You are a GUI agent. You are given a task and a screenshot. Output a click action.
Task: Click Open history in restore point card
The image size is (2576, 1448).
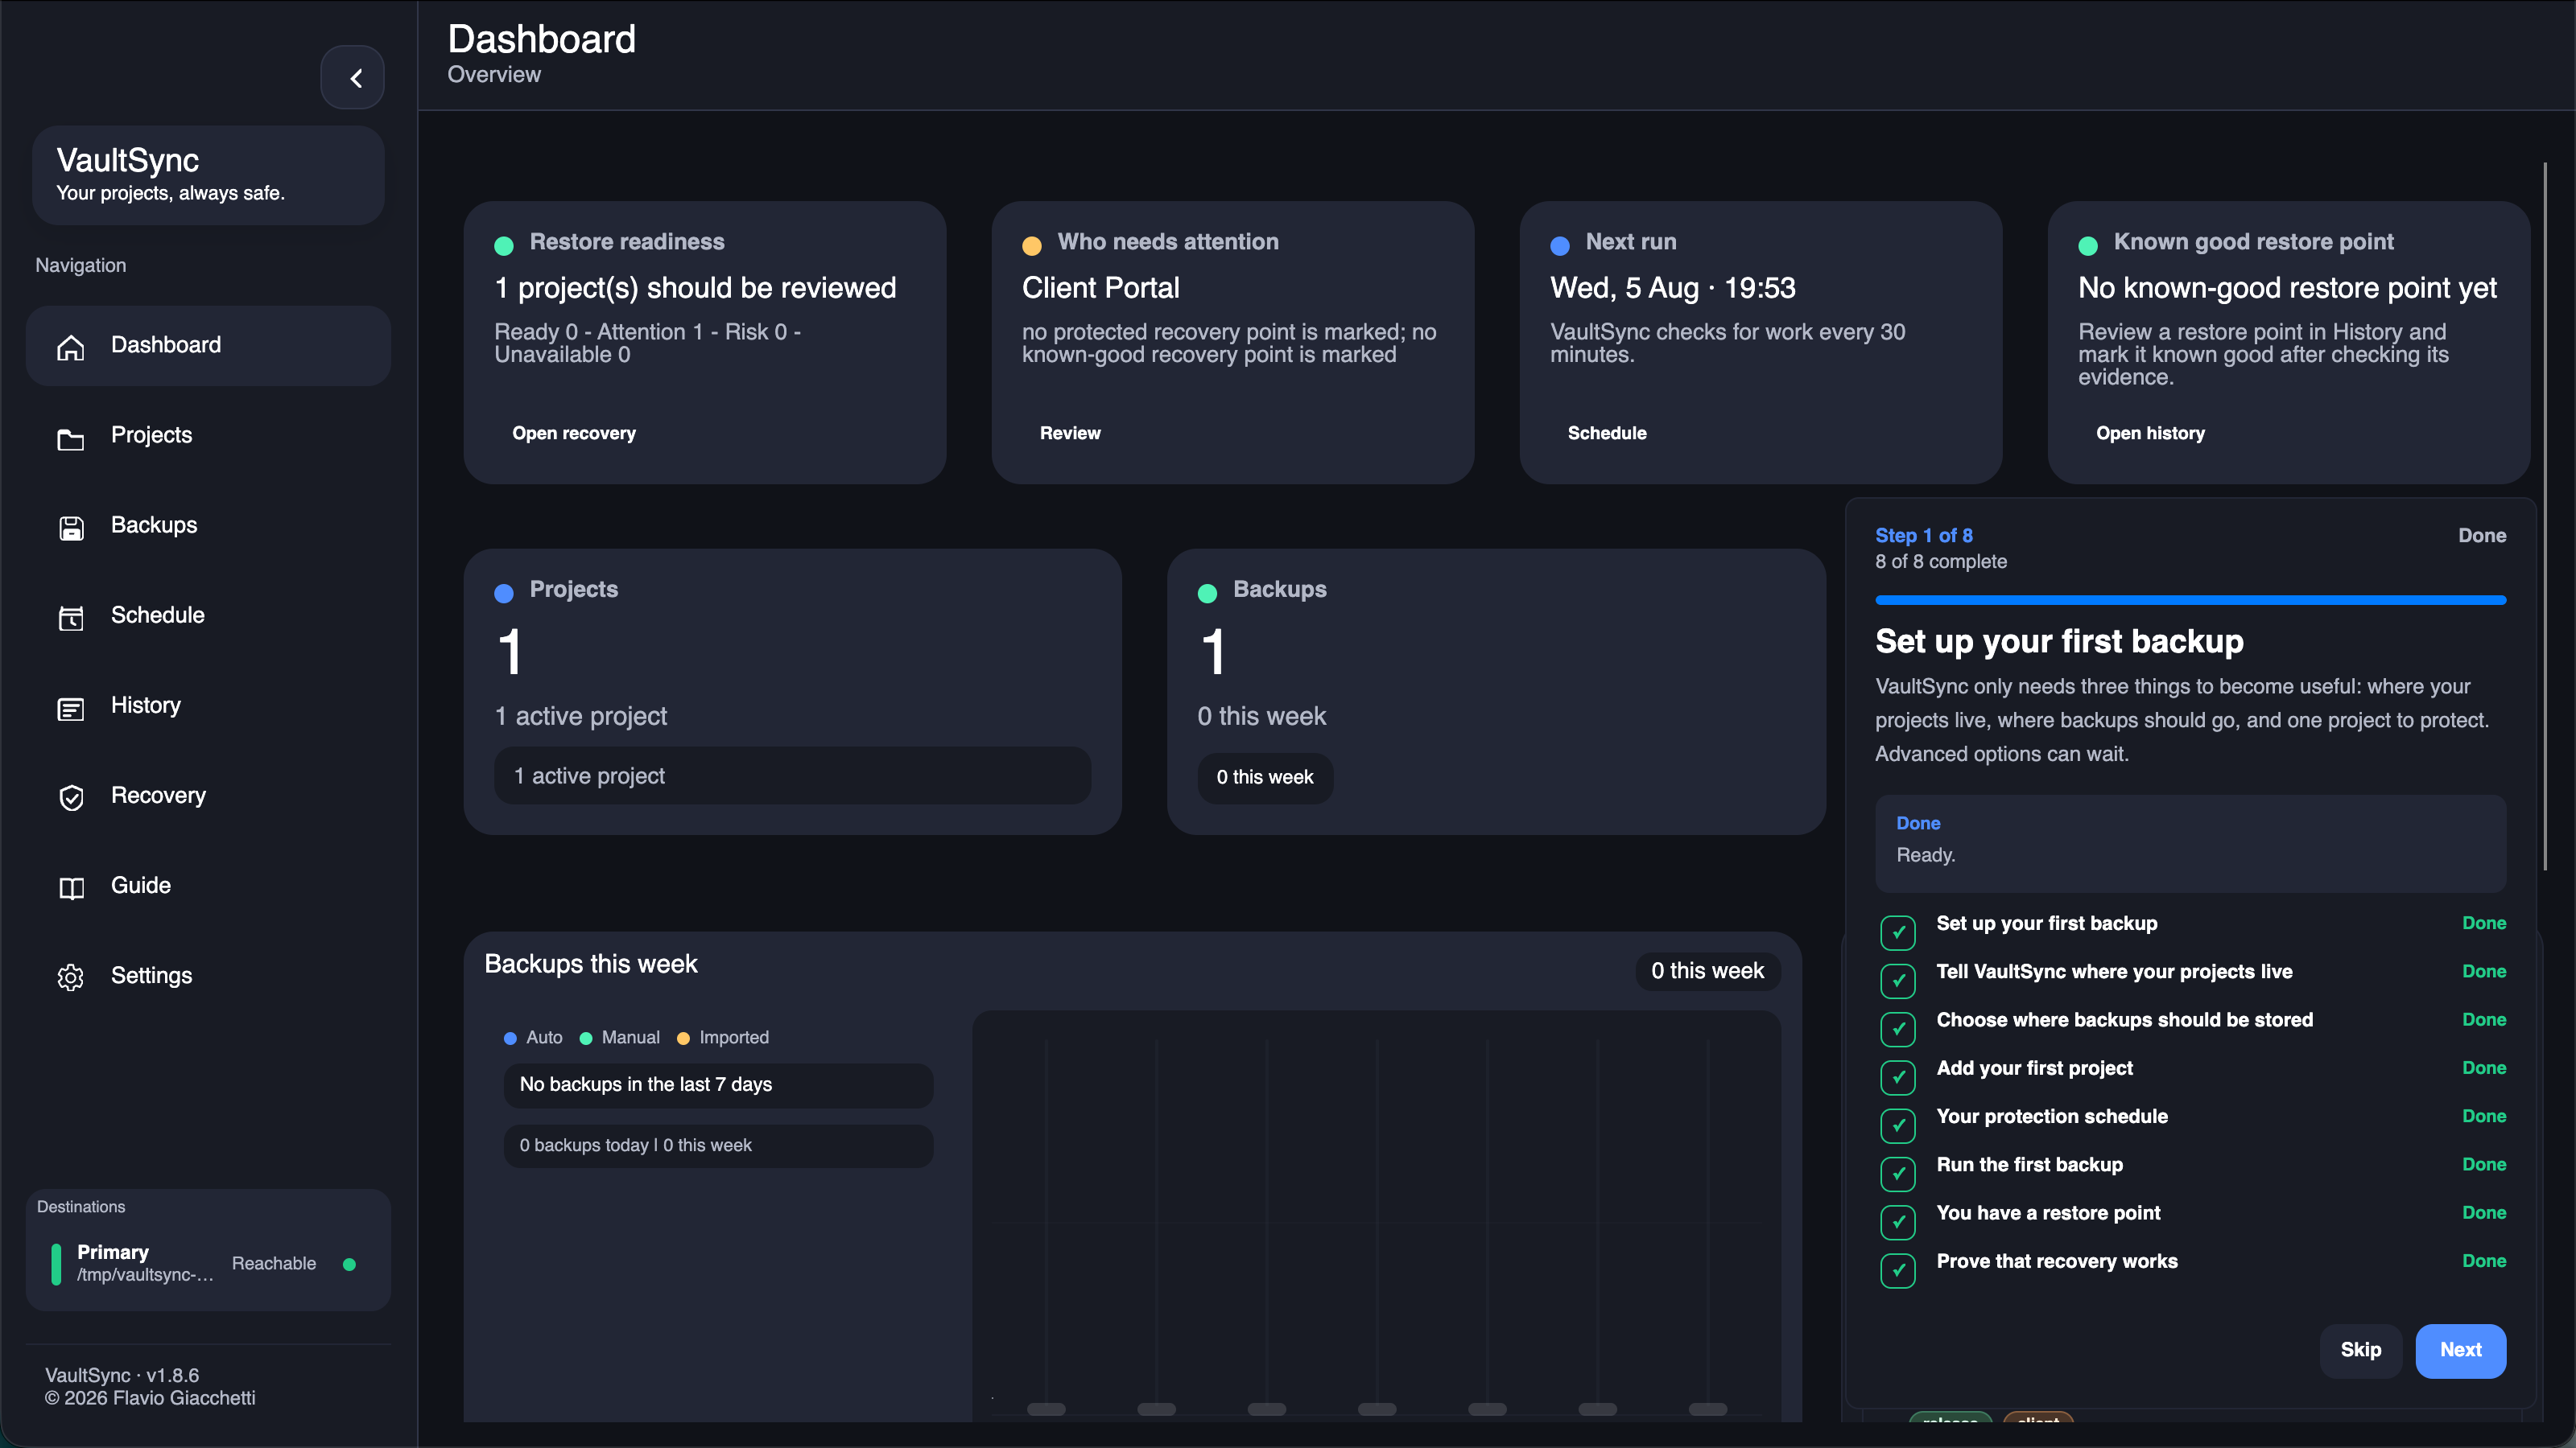tap(2150, 433)
